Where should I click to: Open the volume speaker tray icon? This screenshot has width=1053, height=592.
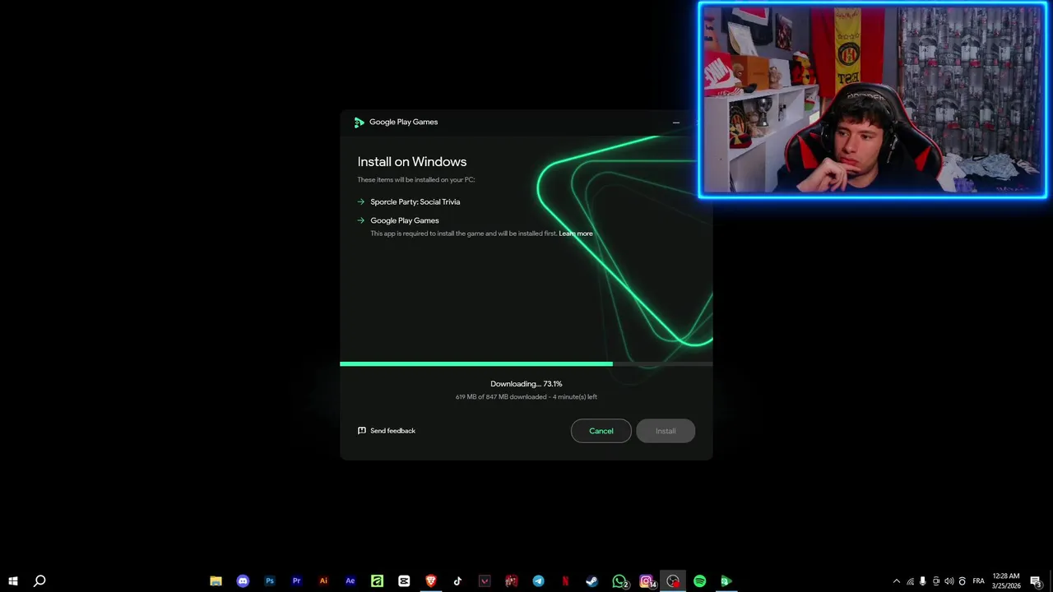[949, 581]
